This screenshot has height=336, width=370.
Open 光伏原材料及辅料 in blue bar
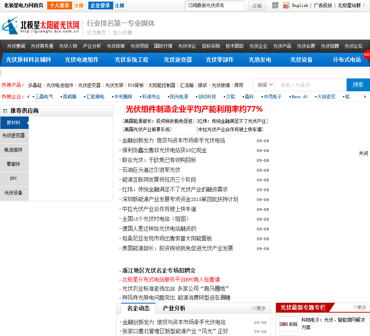[28, 60]
